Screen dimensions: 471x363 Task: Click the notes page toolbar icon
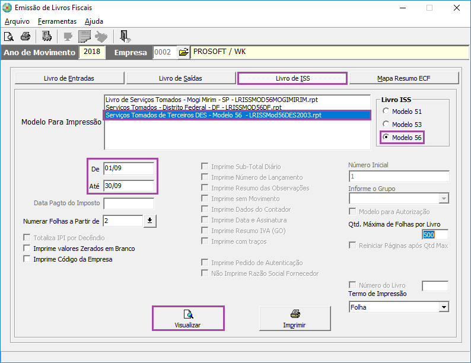point(85,36)
